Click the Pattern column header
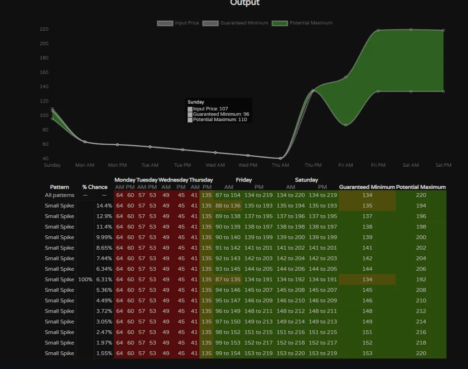Image resolution: width=468 pixels, height=369 pixels. (60, 187)
